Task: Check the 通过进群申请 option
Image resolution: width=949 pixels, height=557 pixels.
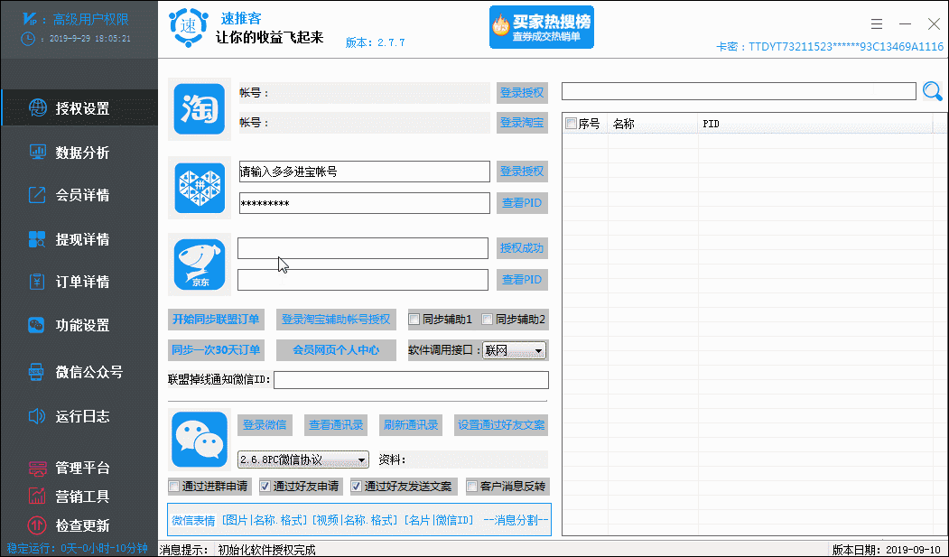Action: click(174, 487)
